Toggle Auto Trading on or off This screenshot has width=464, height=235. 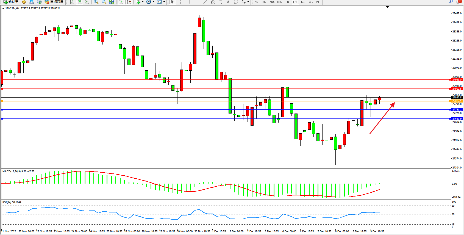tap(54, 2)
